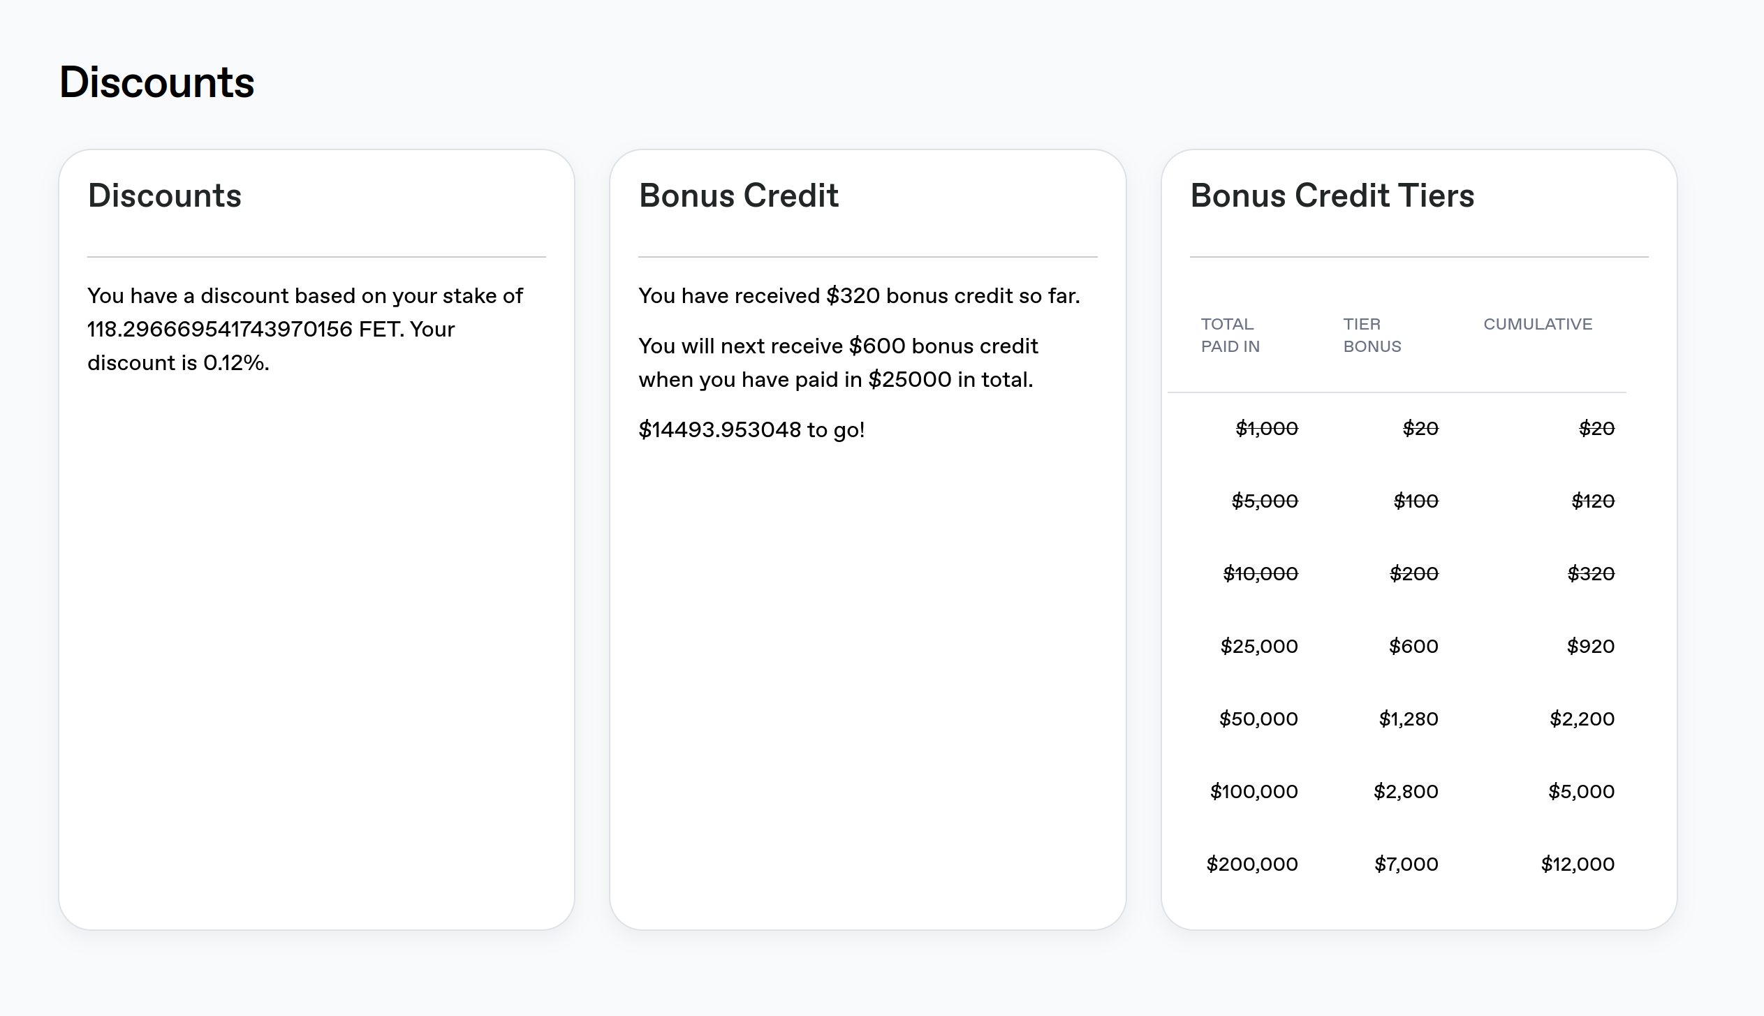Click the struck-through $1,000 tier cell

pos(1266,428)
